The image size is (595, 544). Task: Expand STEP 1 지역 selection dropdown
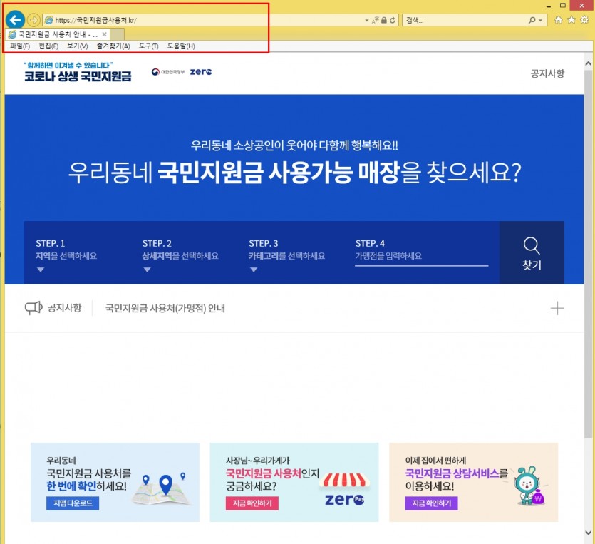coord(41,270)
